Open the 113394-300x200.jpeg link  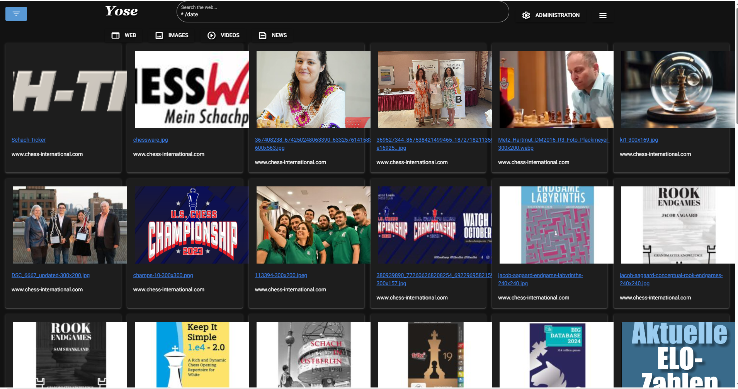pos(281,275)
